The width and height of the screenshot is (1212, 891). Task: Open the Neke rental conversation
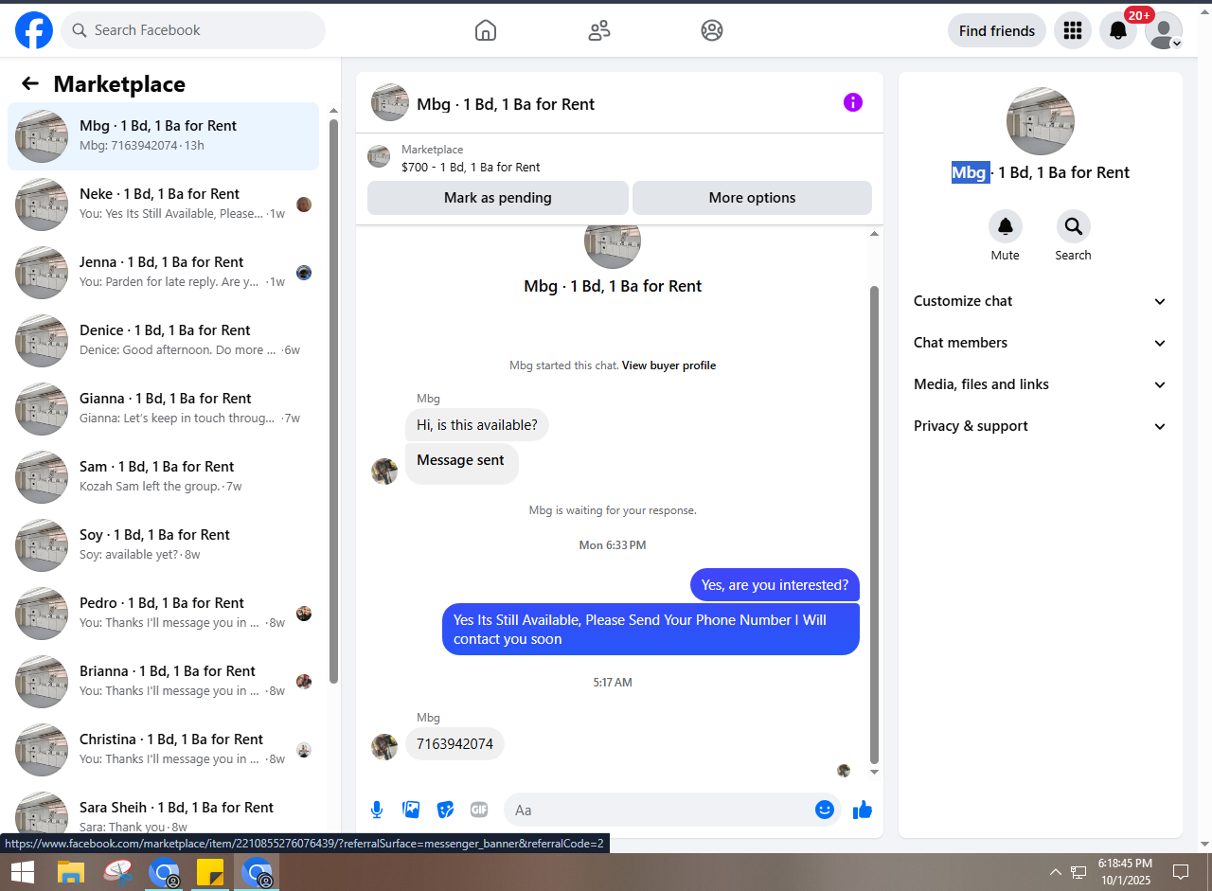tap(164, 205)
